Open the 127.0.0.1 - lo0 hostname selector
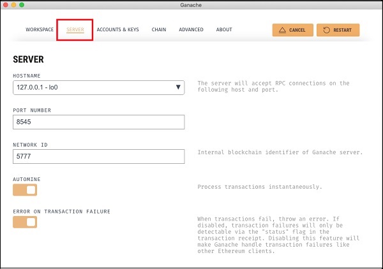Screen dimensions: 383x269 tap(99, 87)
